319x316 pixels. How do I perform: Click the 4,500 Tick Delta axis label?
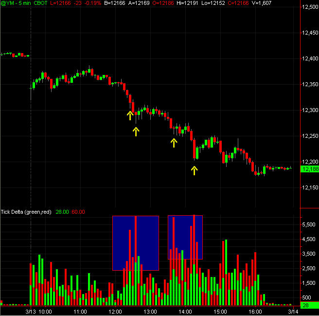pos(309,239)
